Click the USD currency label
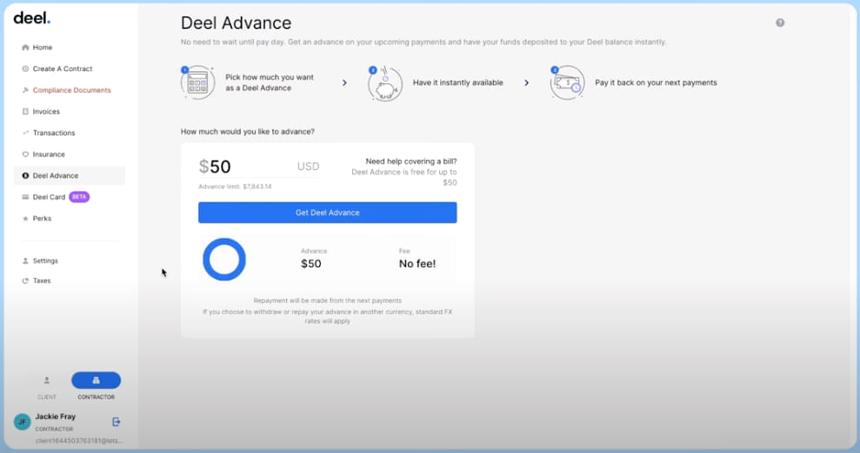Screen dimensions: 860x453 [x=308, y=167]
